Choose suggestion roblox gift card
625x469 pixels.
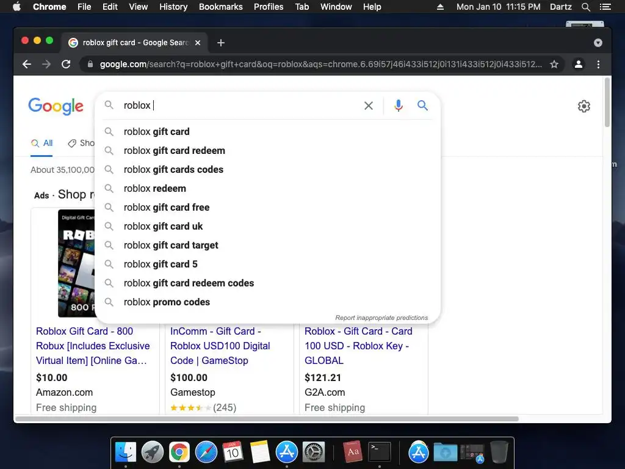tap(268, 132)
